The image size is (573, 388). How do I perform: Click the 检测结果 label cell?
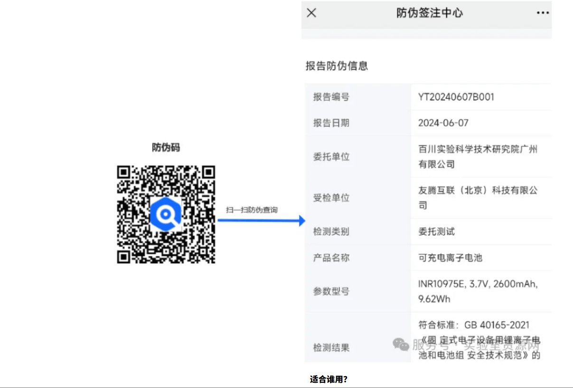(x=358, y=338)
